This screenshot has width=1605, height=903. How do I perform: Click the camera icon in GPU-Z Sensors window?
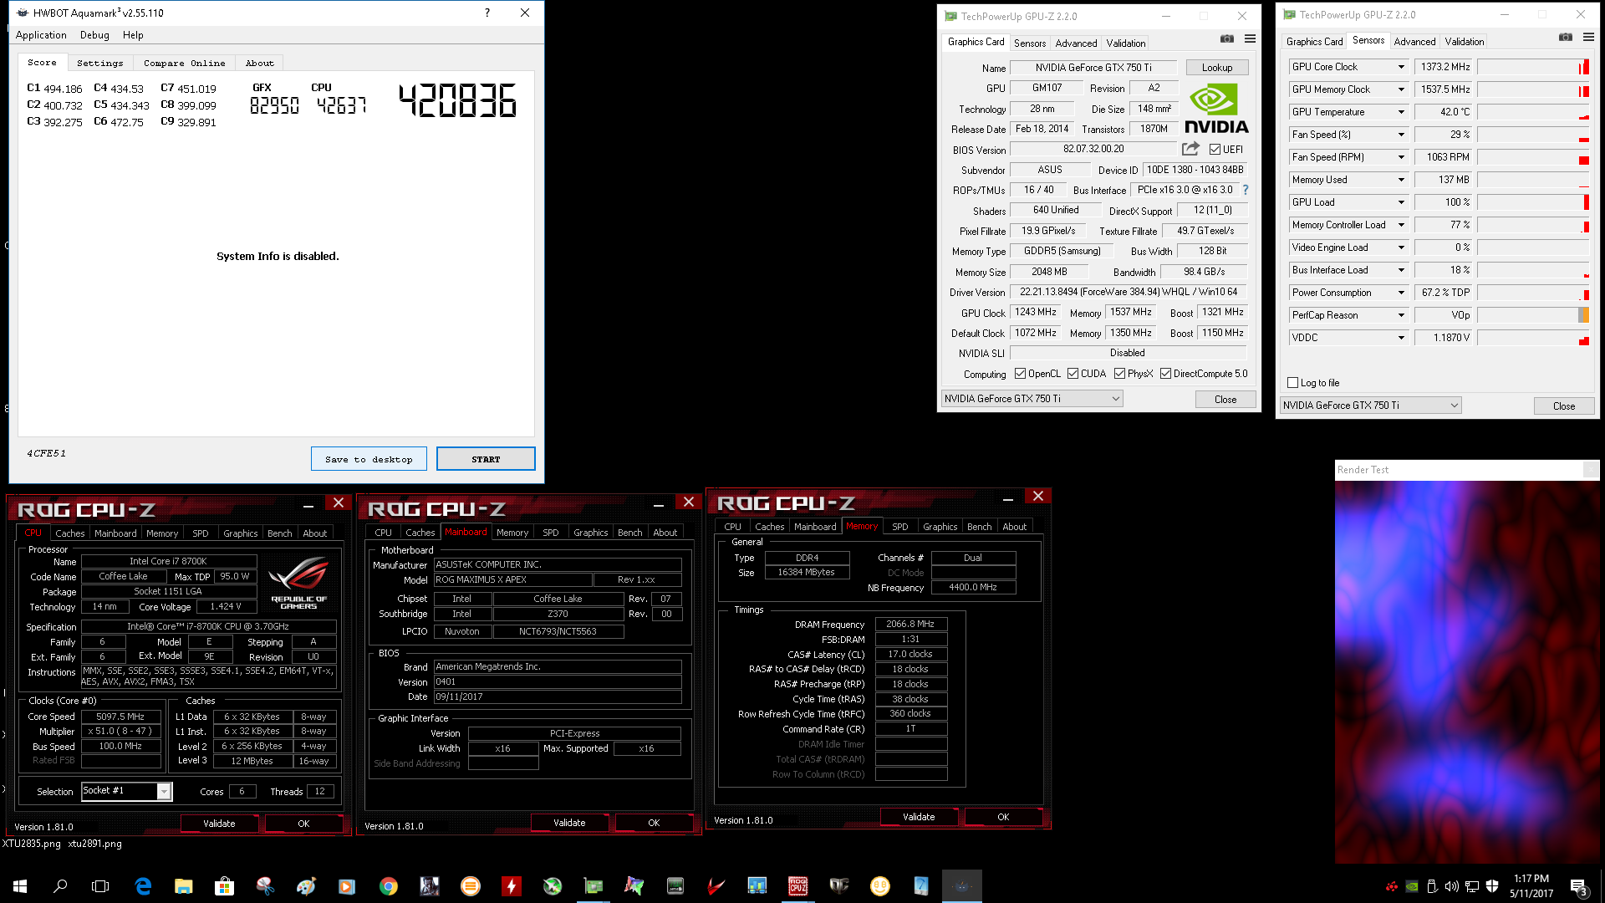[1566, 38]
